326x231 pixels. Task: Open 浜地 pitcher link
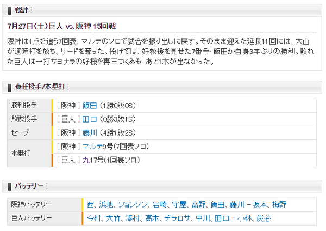click(x=106, y=204)
